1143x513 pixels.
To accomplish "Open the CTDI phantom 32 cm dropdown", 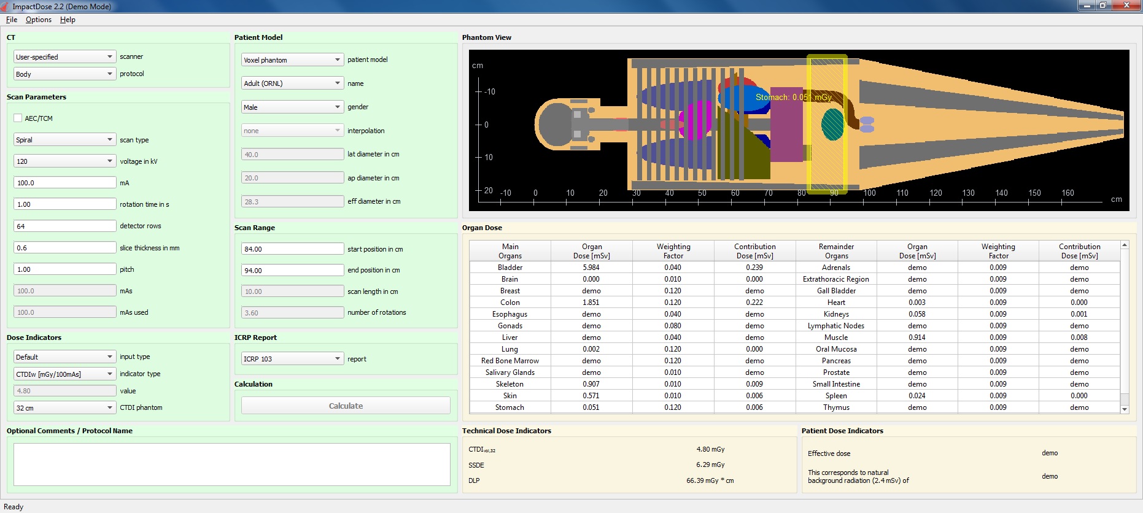I will [x=64, y=407].
